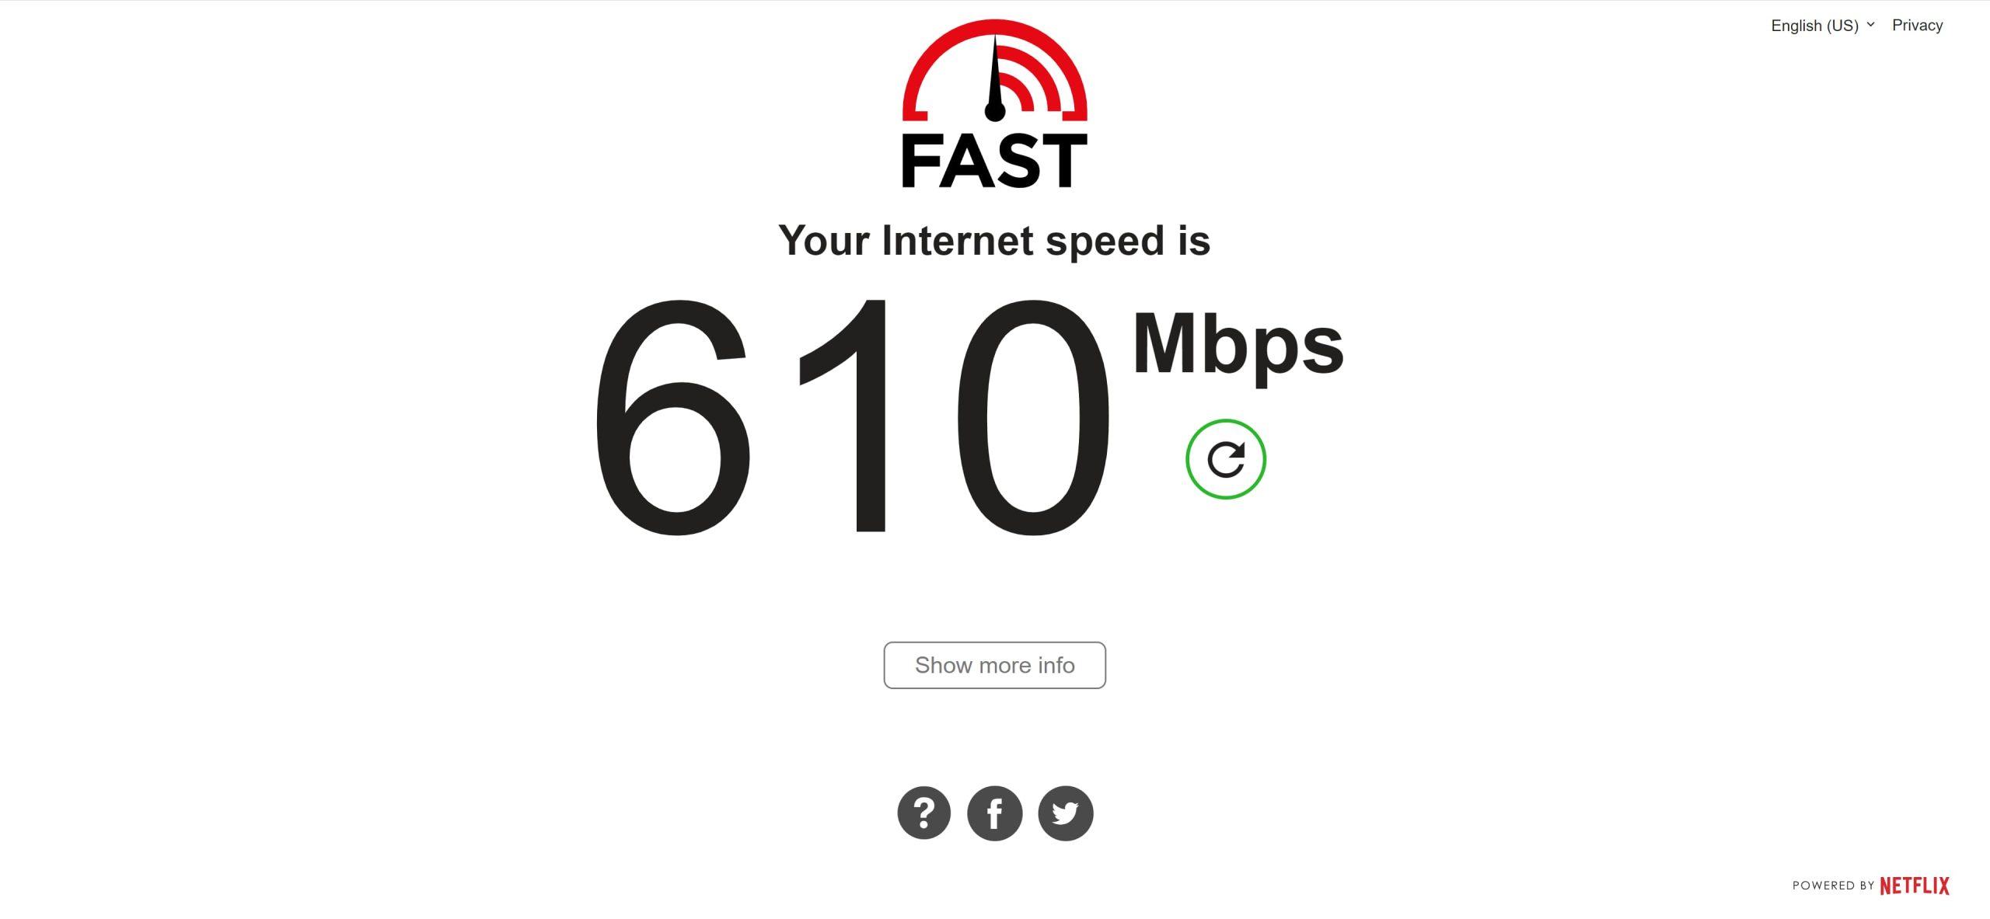Viewport: 1990px width, 919px height.
Task: Select the digit 6 in the speed result
Action: coord(672,417)
